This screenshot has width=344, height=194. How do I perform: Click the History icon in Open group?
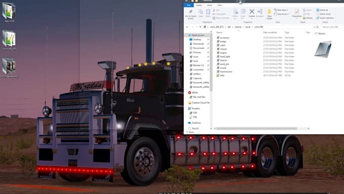coord(308,18)
